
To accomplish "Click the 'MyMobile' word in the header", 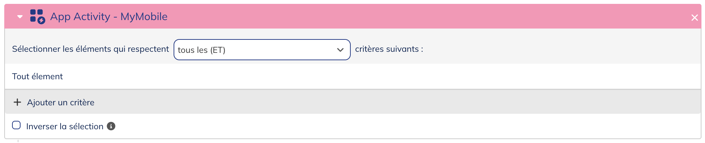I will (144, 17).
